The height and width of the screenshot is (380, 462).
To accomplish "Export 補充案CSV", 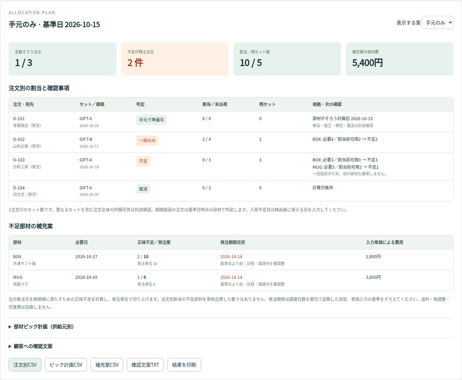I will [x=106, y=365].
